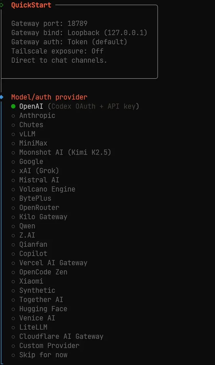The image size is (215, 365).
Task: Select the Moonshot AI (Kimi K2.5) option
Action: coord(65,152)
